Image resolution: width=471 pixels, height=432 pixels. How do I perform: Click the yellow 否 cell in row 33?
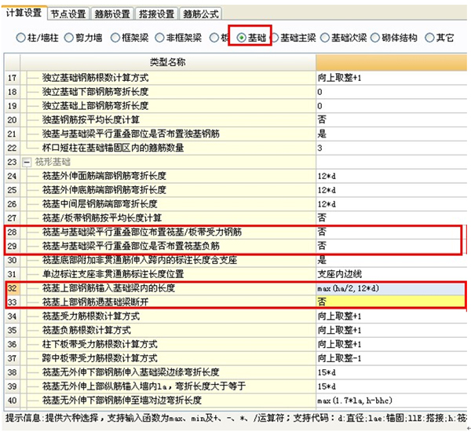(392, 302)
